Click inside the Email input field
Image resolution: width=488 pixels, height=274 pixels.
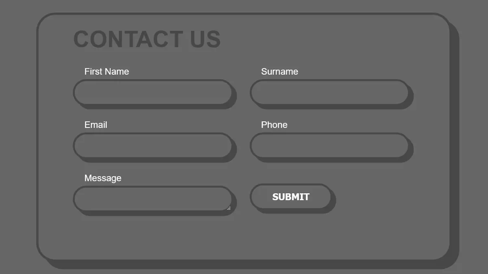coord(152,145)
